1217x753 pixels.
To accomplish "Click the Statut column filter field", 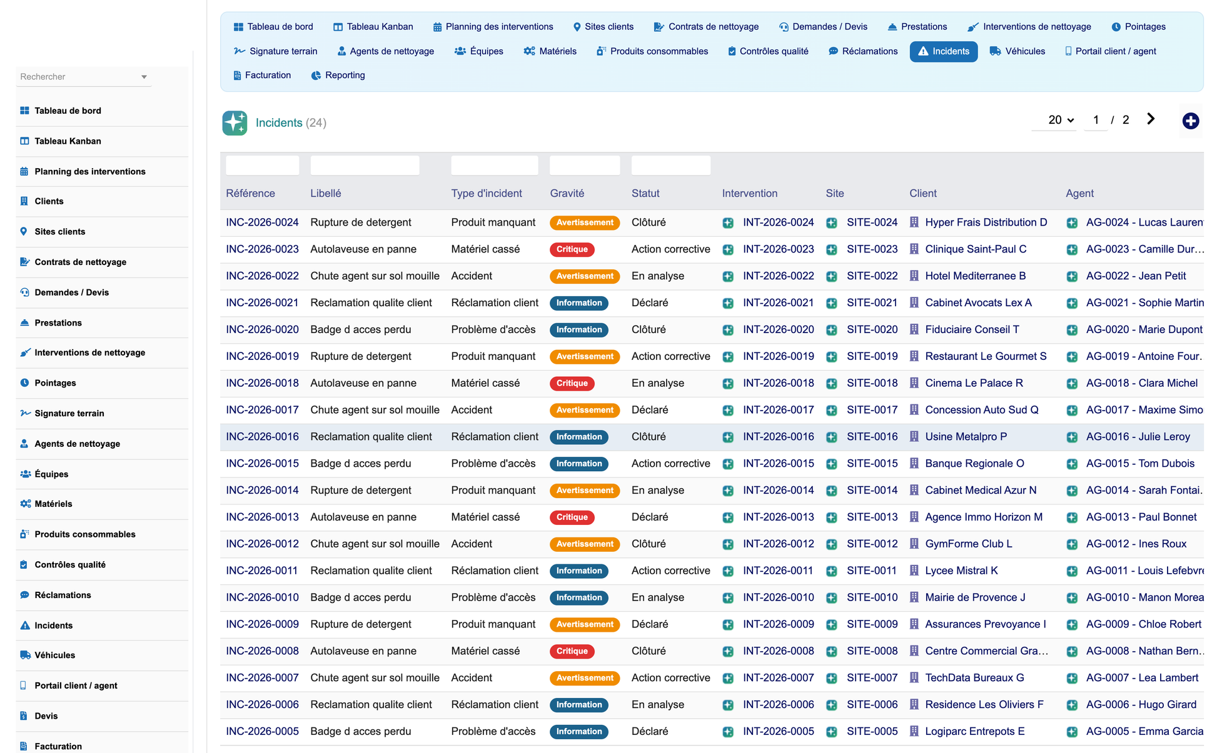I will point(671,166).
